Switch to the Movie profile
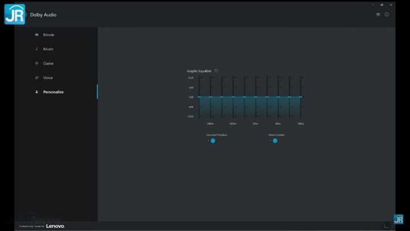The height and width of the screenshot is (231, 410). point(49,35)
